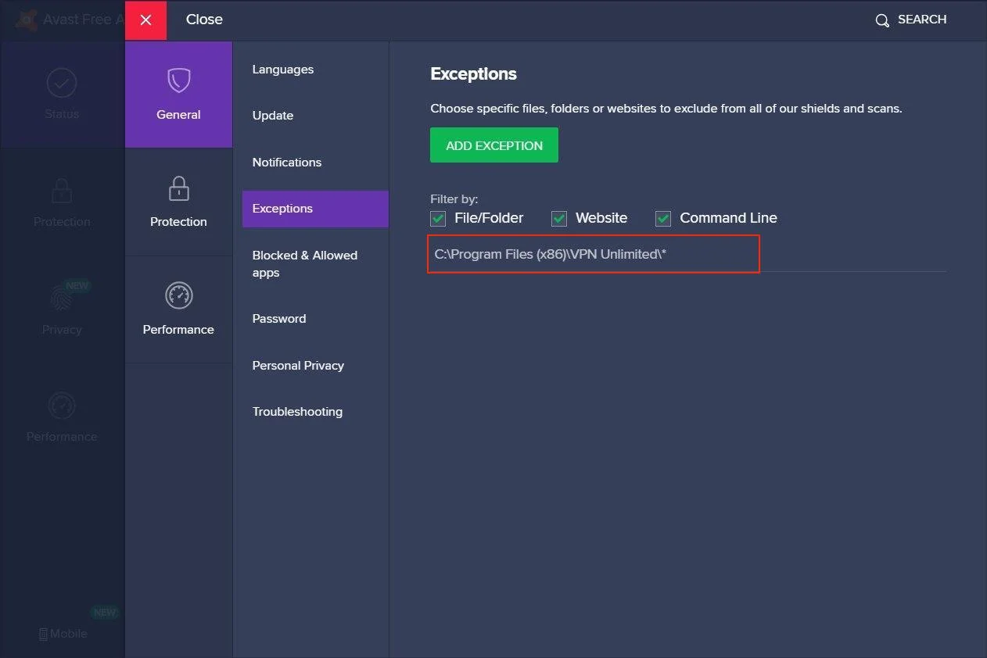The width and height of the screenshot is (987, 658).
Task: Select the Performance gauge icon
Action: pos(178,295)
